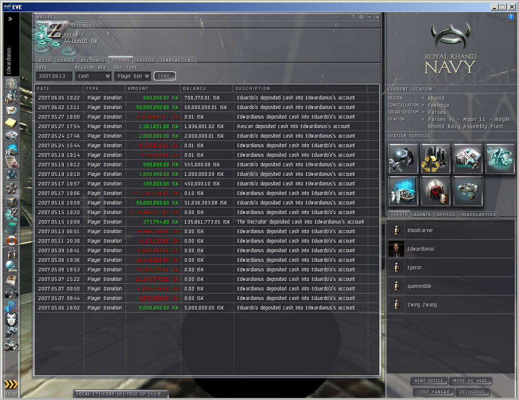Open the Reprocessing Plant recycling service
This screenshot has height=400, width=519.
click(x=435, y=158)
